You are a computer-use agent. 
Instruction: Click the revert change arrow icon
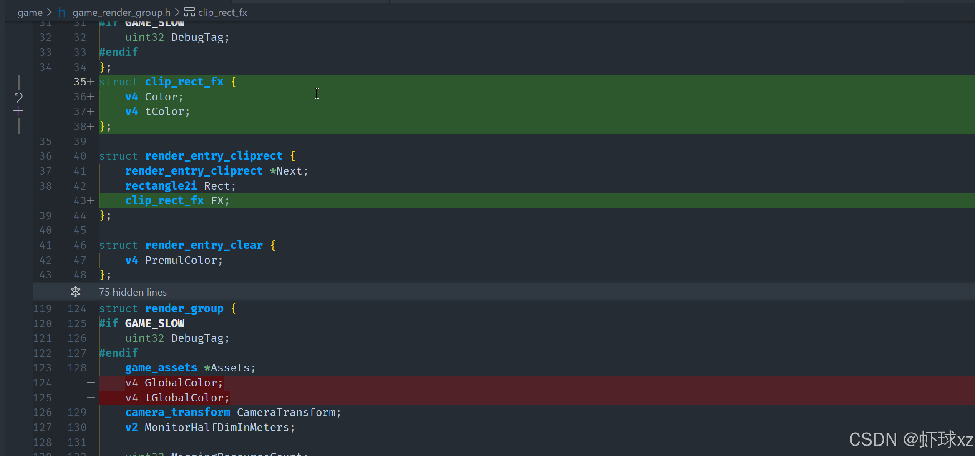[x=18, y=97]
